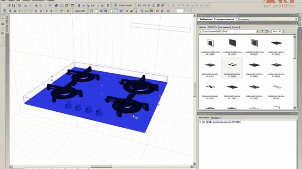Image resolution: width=302 pixels, height=169 pixels.
Task: Open the Другие library tab
Action: (x=235, y=27)
